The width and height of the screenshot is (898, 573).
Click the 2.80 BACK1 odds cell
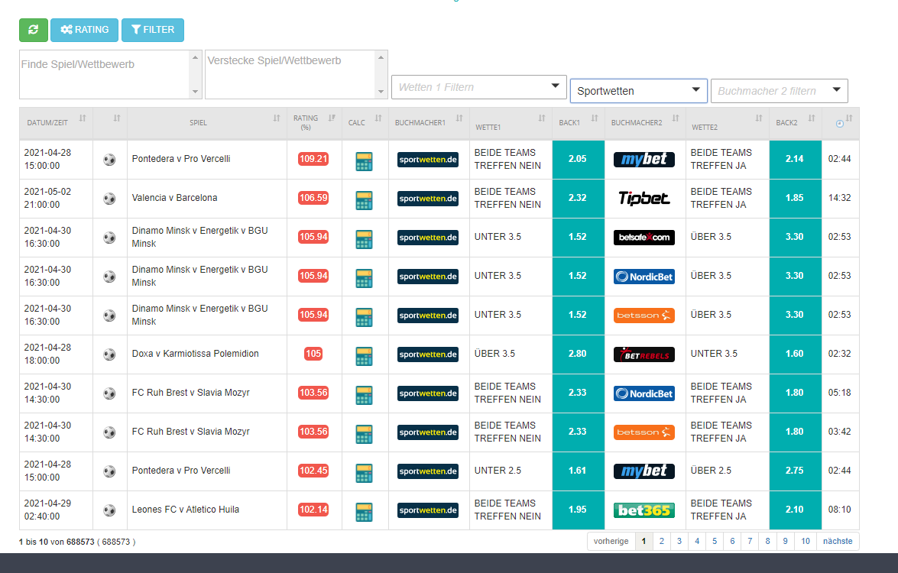click(578, 354)
